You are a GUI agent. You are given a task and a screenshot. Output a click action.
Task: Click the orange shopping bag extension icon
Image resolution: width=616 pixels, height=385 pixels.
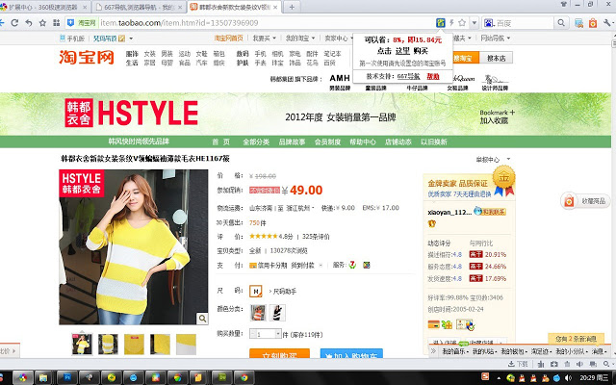click(x=593, y=23)
